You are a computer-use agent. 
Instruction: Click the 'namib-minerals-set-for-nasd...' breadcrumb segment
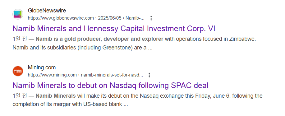point(112,75)
